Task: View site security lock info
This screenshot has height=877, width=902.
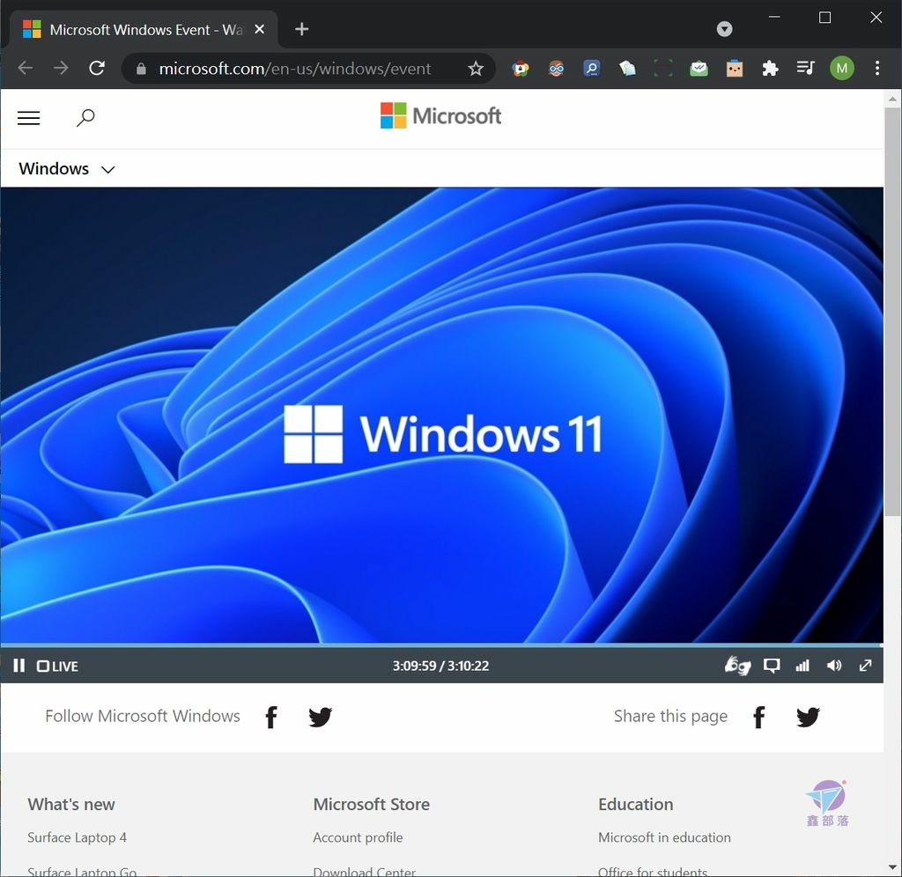Action: (141, 69)
